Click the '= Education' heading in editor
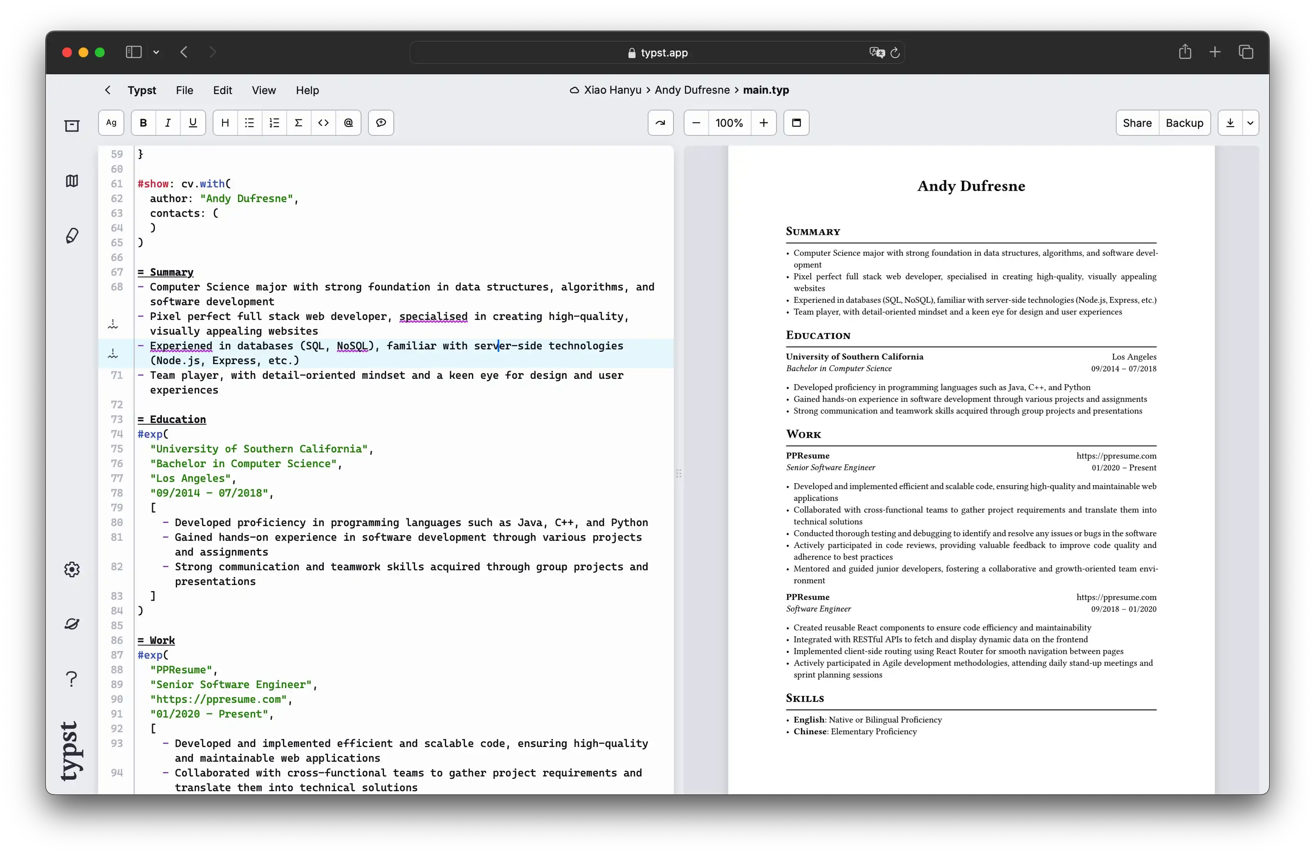The image size is (1315, 855). (x=172, y=419)
